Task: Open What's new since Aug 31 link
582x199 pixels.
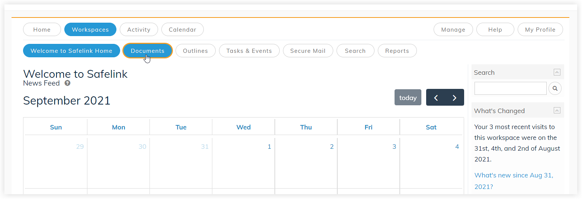Action: (514, 181)
